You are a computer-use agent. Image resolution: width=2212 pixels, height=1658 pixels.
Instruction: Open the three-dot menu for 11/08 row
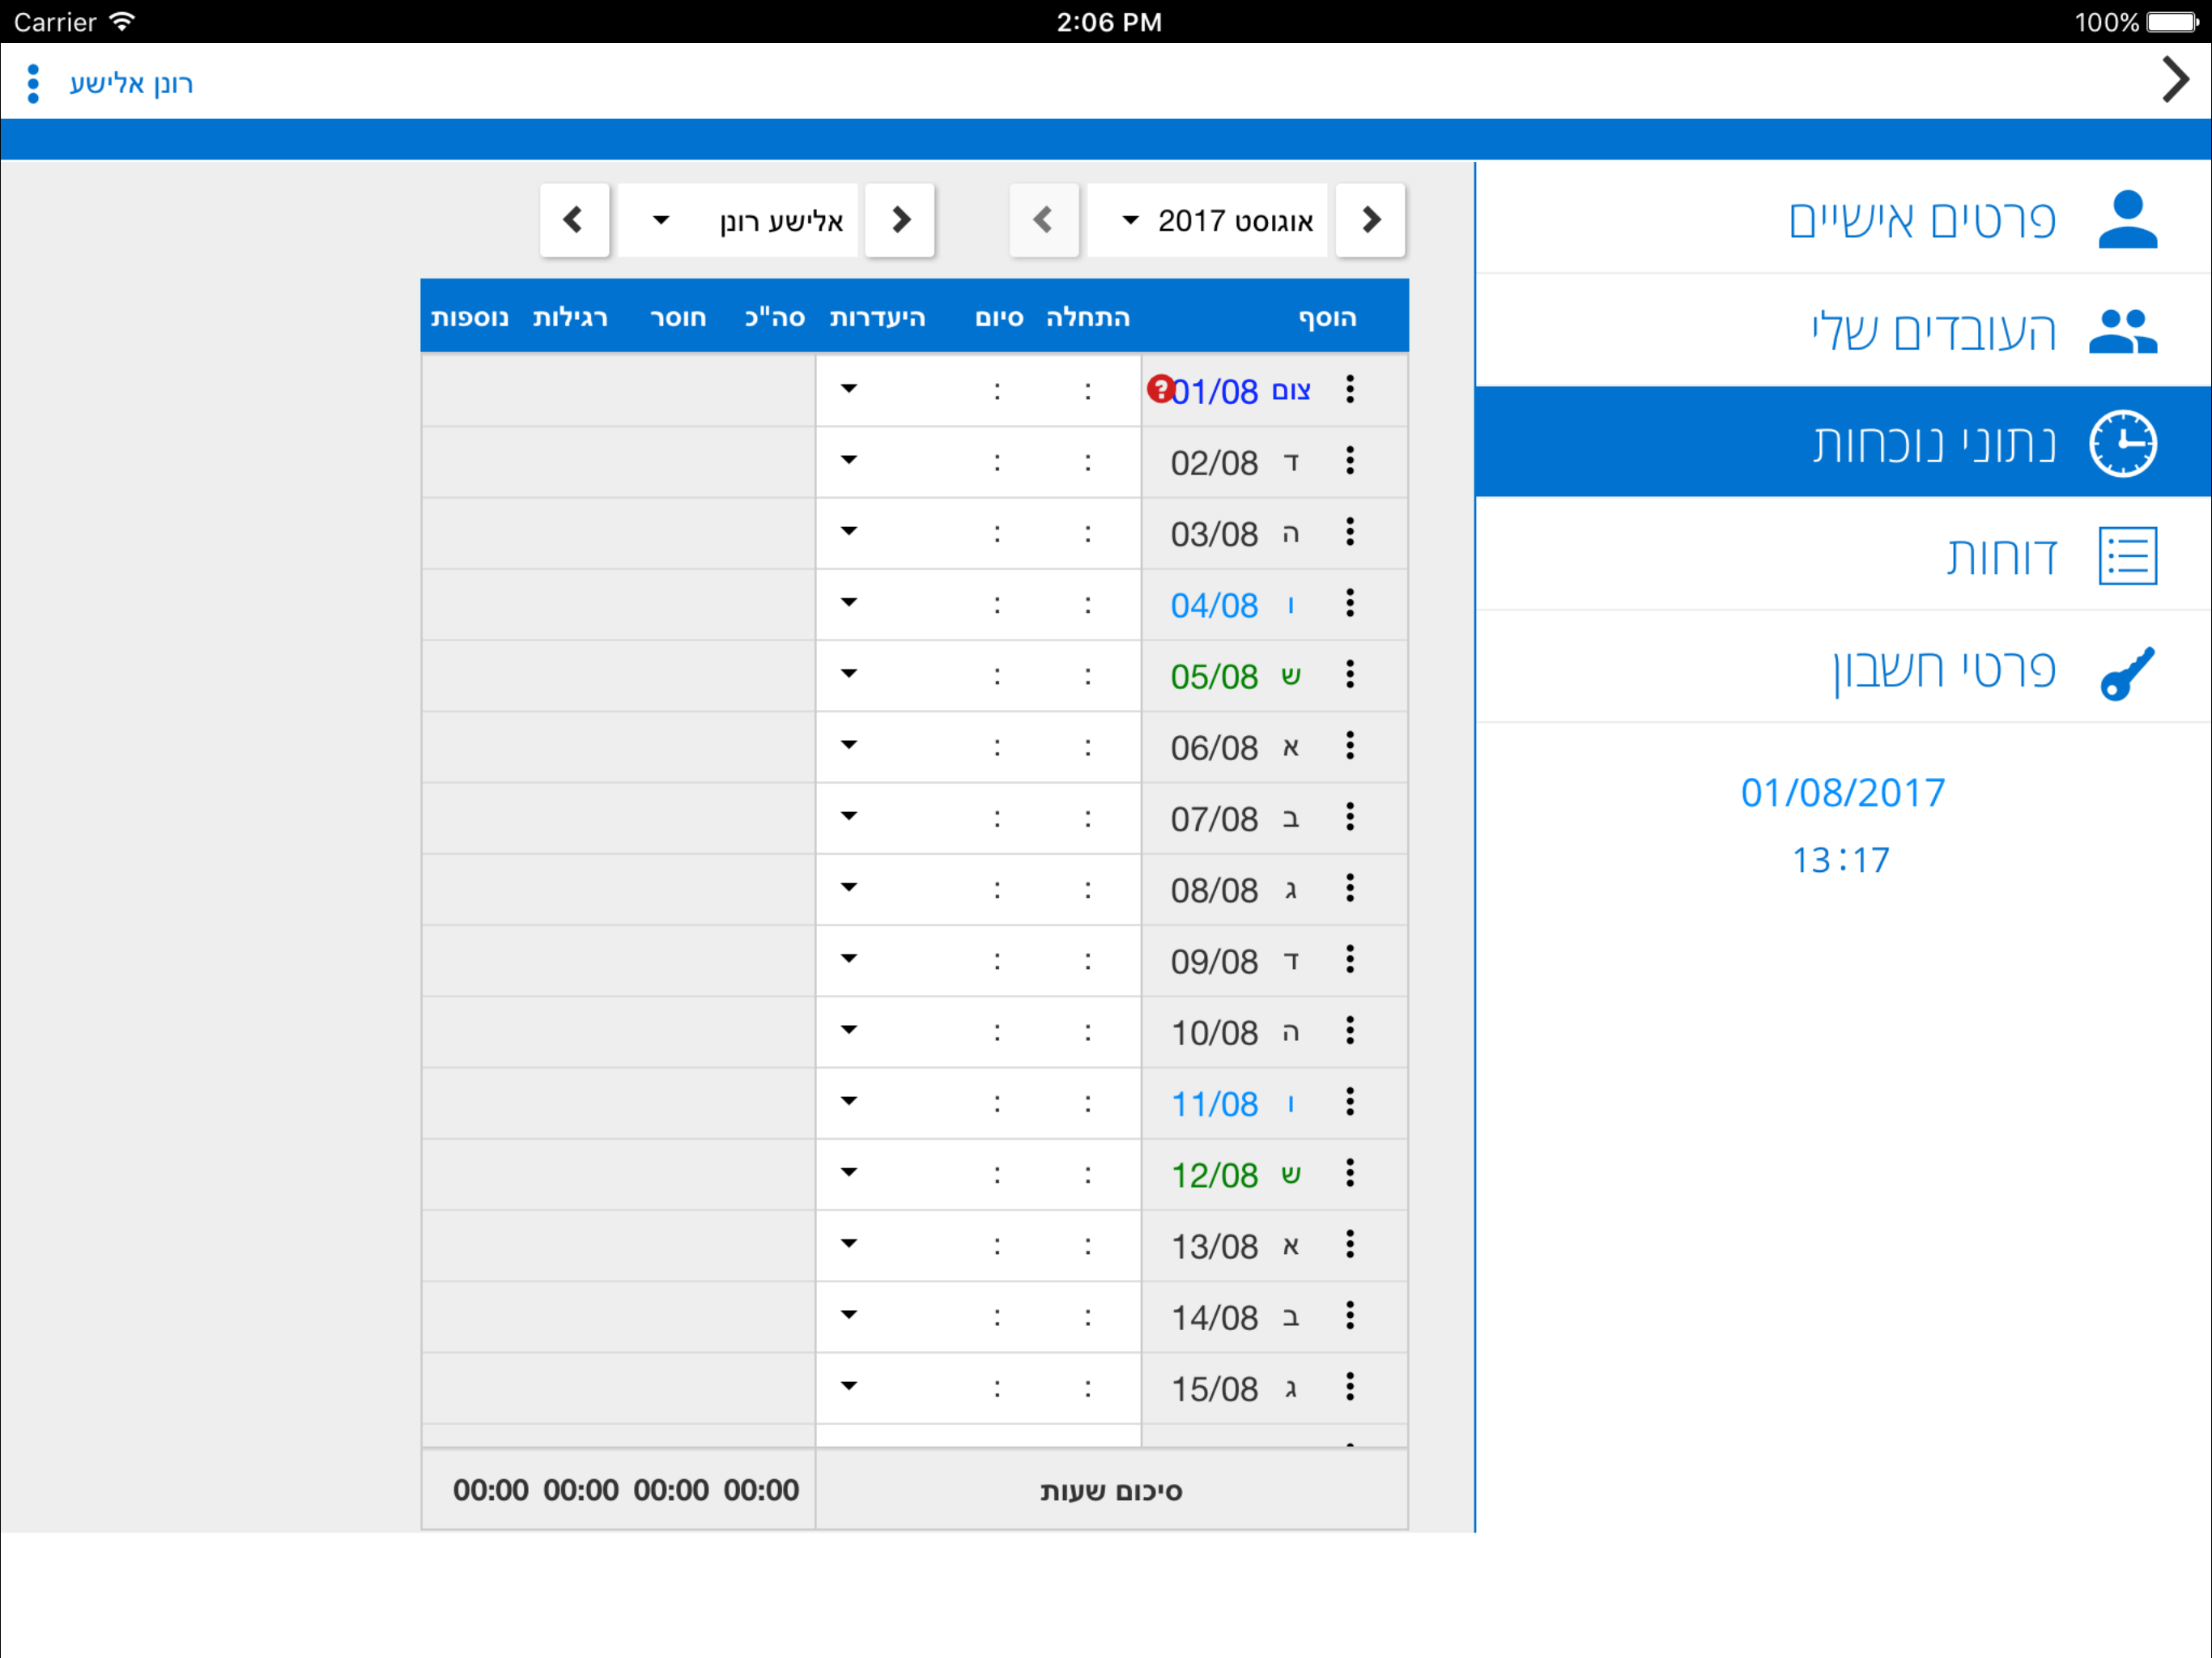coord(1349,1102)
